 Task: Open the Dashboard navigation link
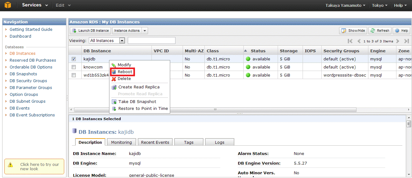20,36
